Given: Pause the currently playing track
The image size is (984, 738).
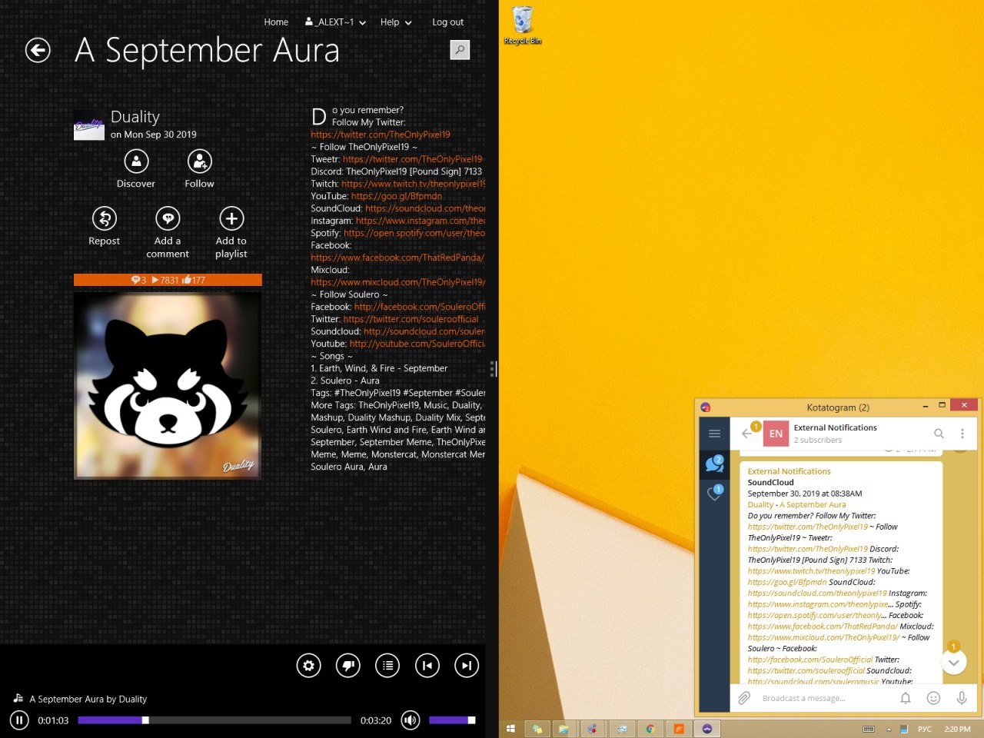Looking at the screenshot, I should coord(19,720).
